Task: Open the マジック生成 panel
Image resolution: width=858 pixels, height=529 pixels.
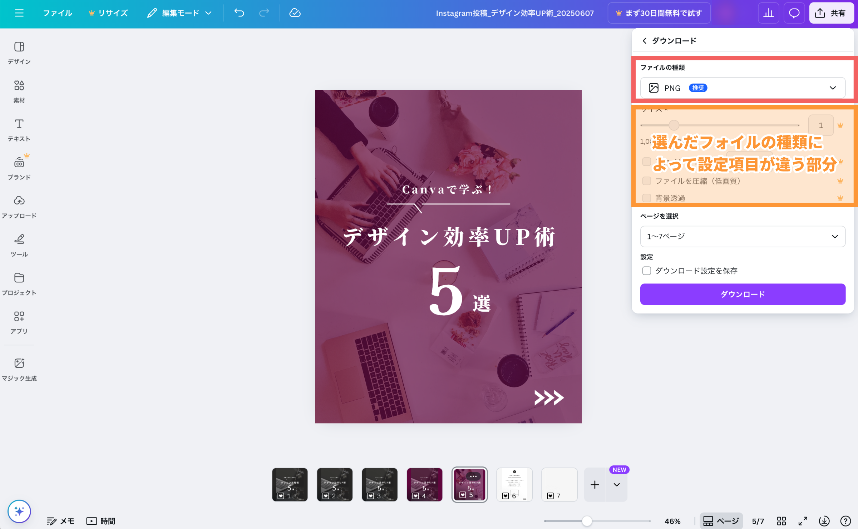Action: [19, 370]
